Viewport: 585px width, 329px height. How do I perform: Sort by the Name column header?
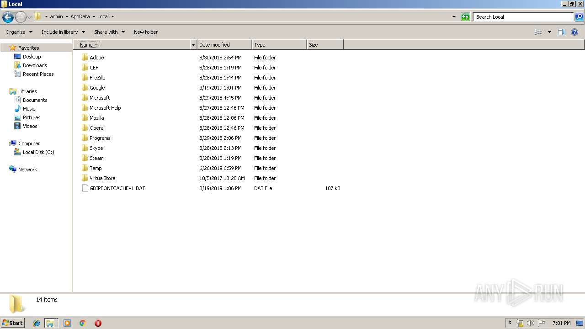click(132, 45)
